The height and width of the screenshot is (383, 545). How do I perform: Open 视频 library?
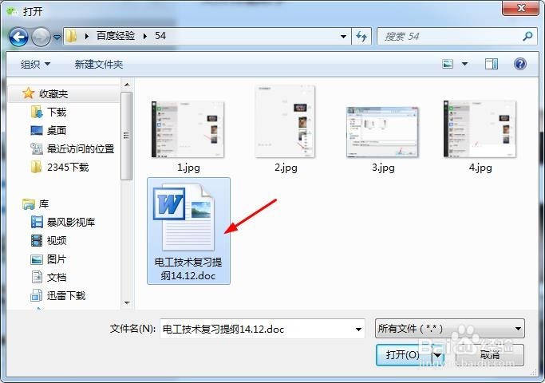tap(57, 240)
